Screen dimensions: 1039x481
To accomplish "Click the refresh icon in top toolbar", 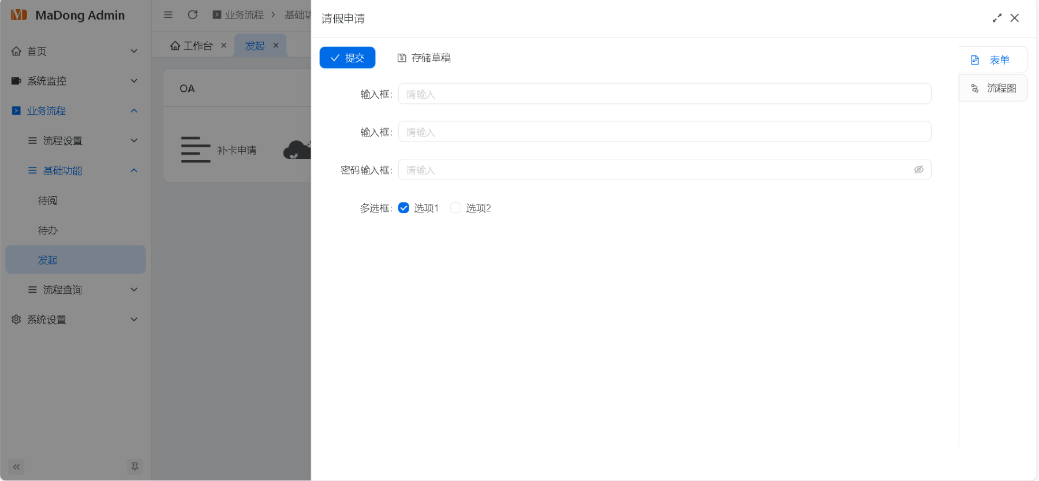I will (x=193, y=15).
